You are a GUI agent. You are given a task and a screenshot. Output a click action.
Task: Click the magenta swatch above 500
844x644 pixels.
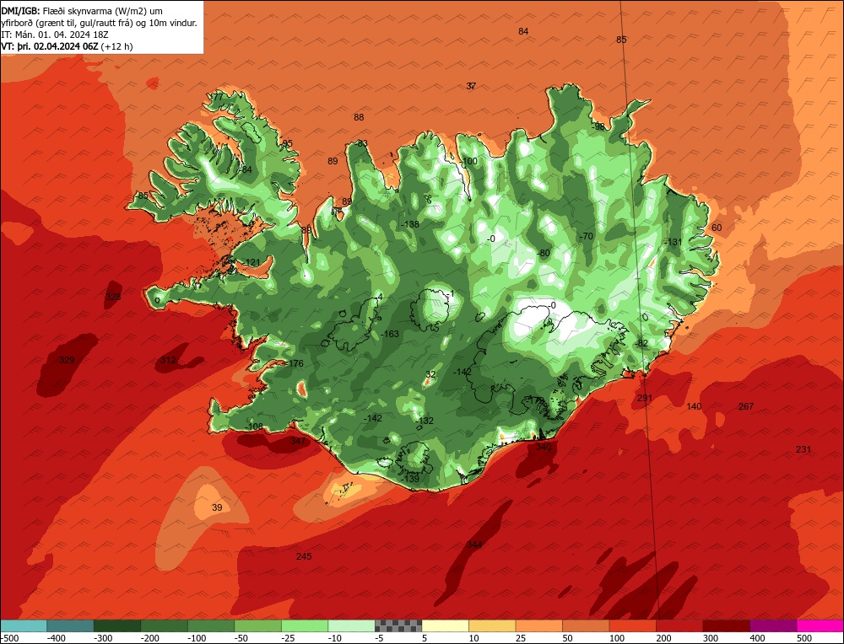(820, 625)
